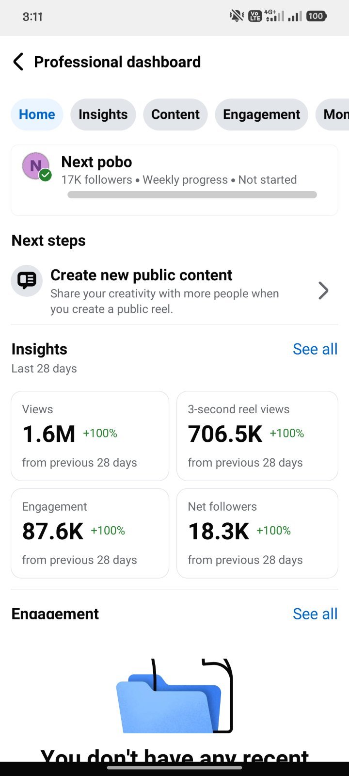Image resolution: width=349 pixels, height=776 pixels.
Task: Tap the public content speech bubble icon
Action: pyautogui.click(x=27, y=281)
